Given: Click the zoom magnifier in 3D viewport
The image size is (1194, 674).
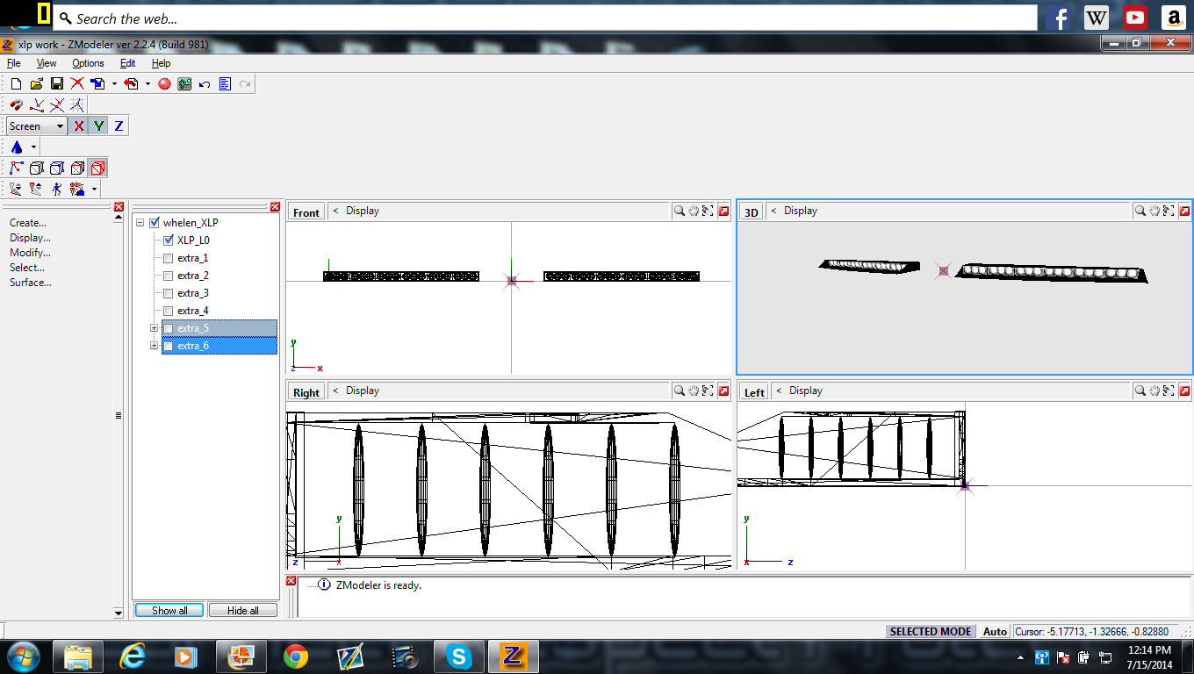Looking at the screenshot, I should click(x=1139, y=212).
